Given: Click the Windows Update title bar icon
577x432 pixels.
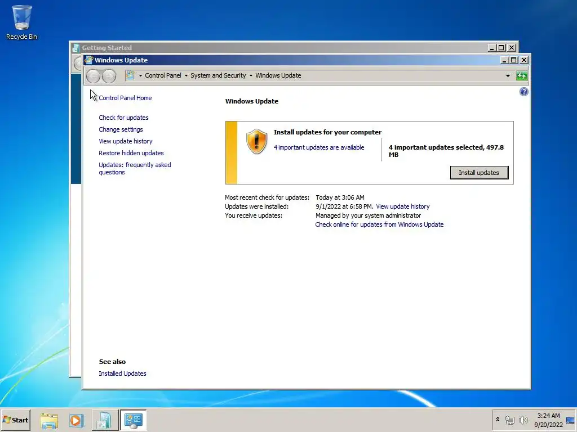Looking at the screenshot, I should point(88,60).
